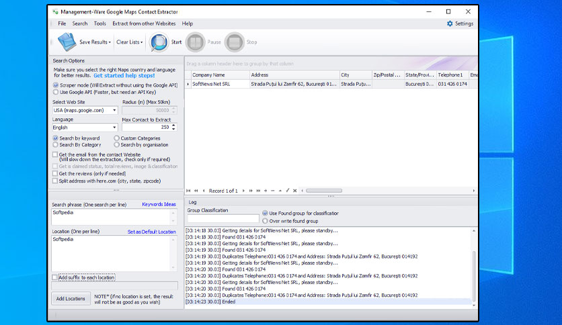Image resolution: width=562 pixels, height=325 pixels.
Task: Go to next record arrow
Action: pyautogui.click(x=243, y=191)
